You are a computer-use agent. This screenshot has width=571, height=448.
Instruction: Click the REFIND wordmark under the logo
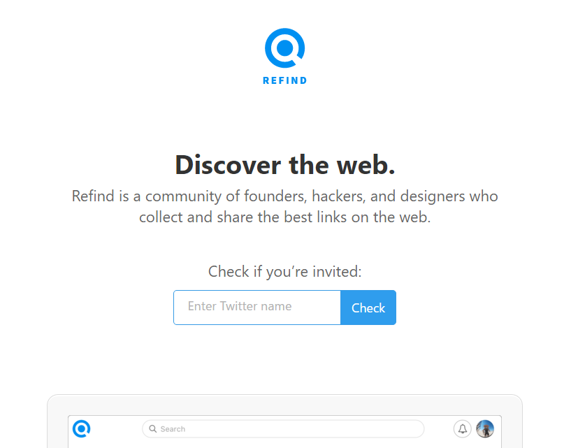pos(284,80)
